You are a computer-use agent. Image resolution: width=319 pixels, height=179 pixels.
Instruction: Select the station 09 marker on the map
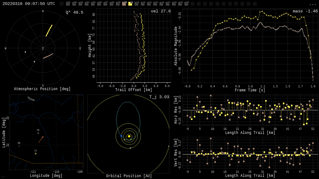point(19,146)
